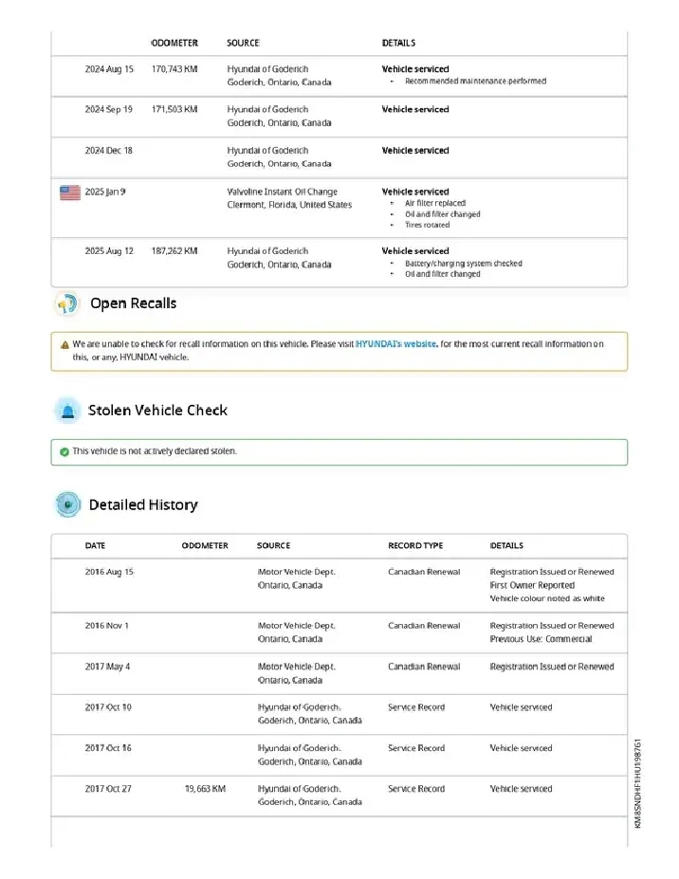The width and height of the screenshot is (679, 879).
Task: Click the US flag beside 2025 Jan 9
Action: tap(69, 192)
